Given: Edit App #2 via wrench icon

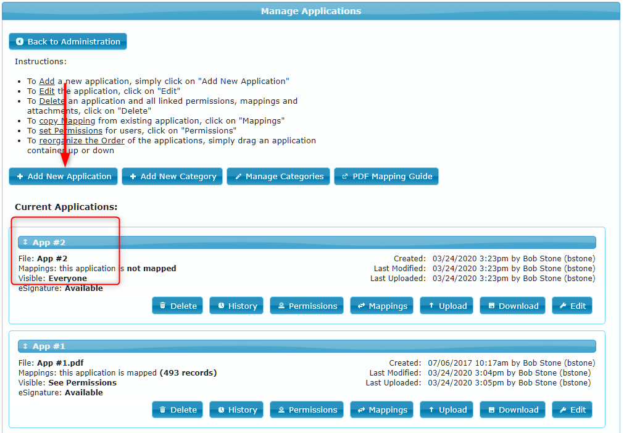Looking at the screenshot, I should click(560, 305).
